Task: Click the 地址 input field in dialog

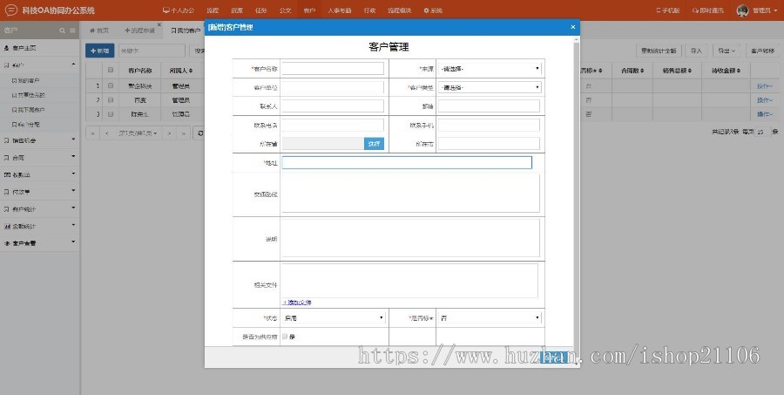Action: pyautogui.click(x=407, y=162)
